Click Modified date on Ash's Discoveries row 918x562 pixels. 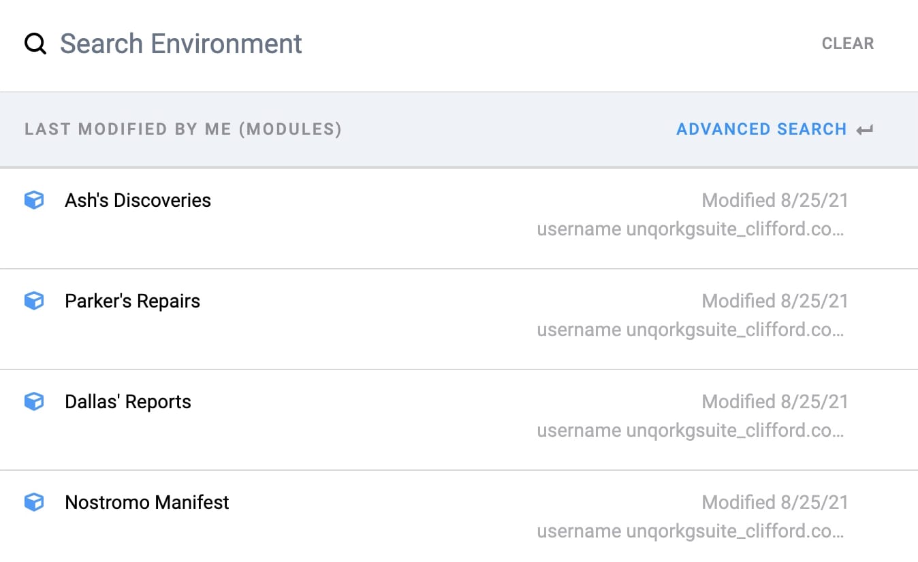coord(775,200)
